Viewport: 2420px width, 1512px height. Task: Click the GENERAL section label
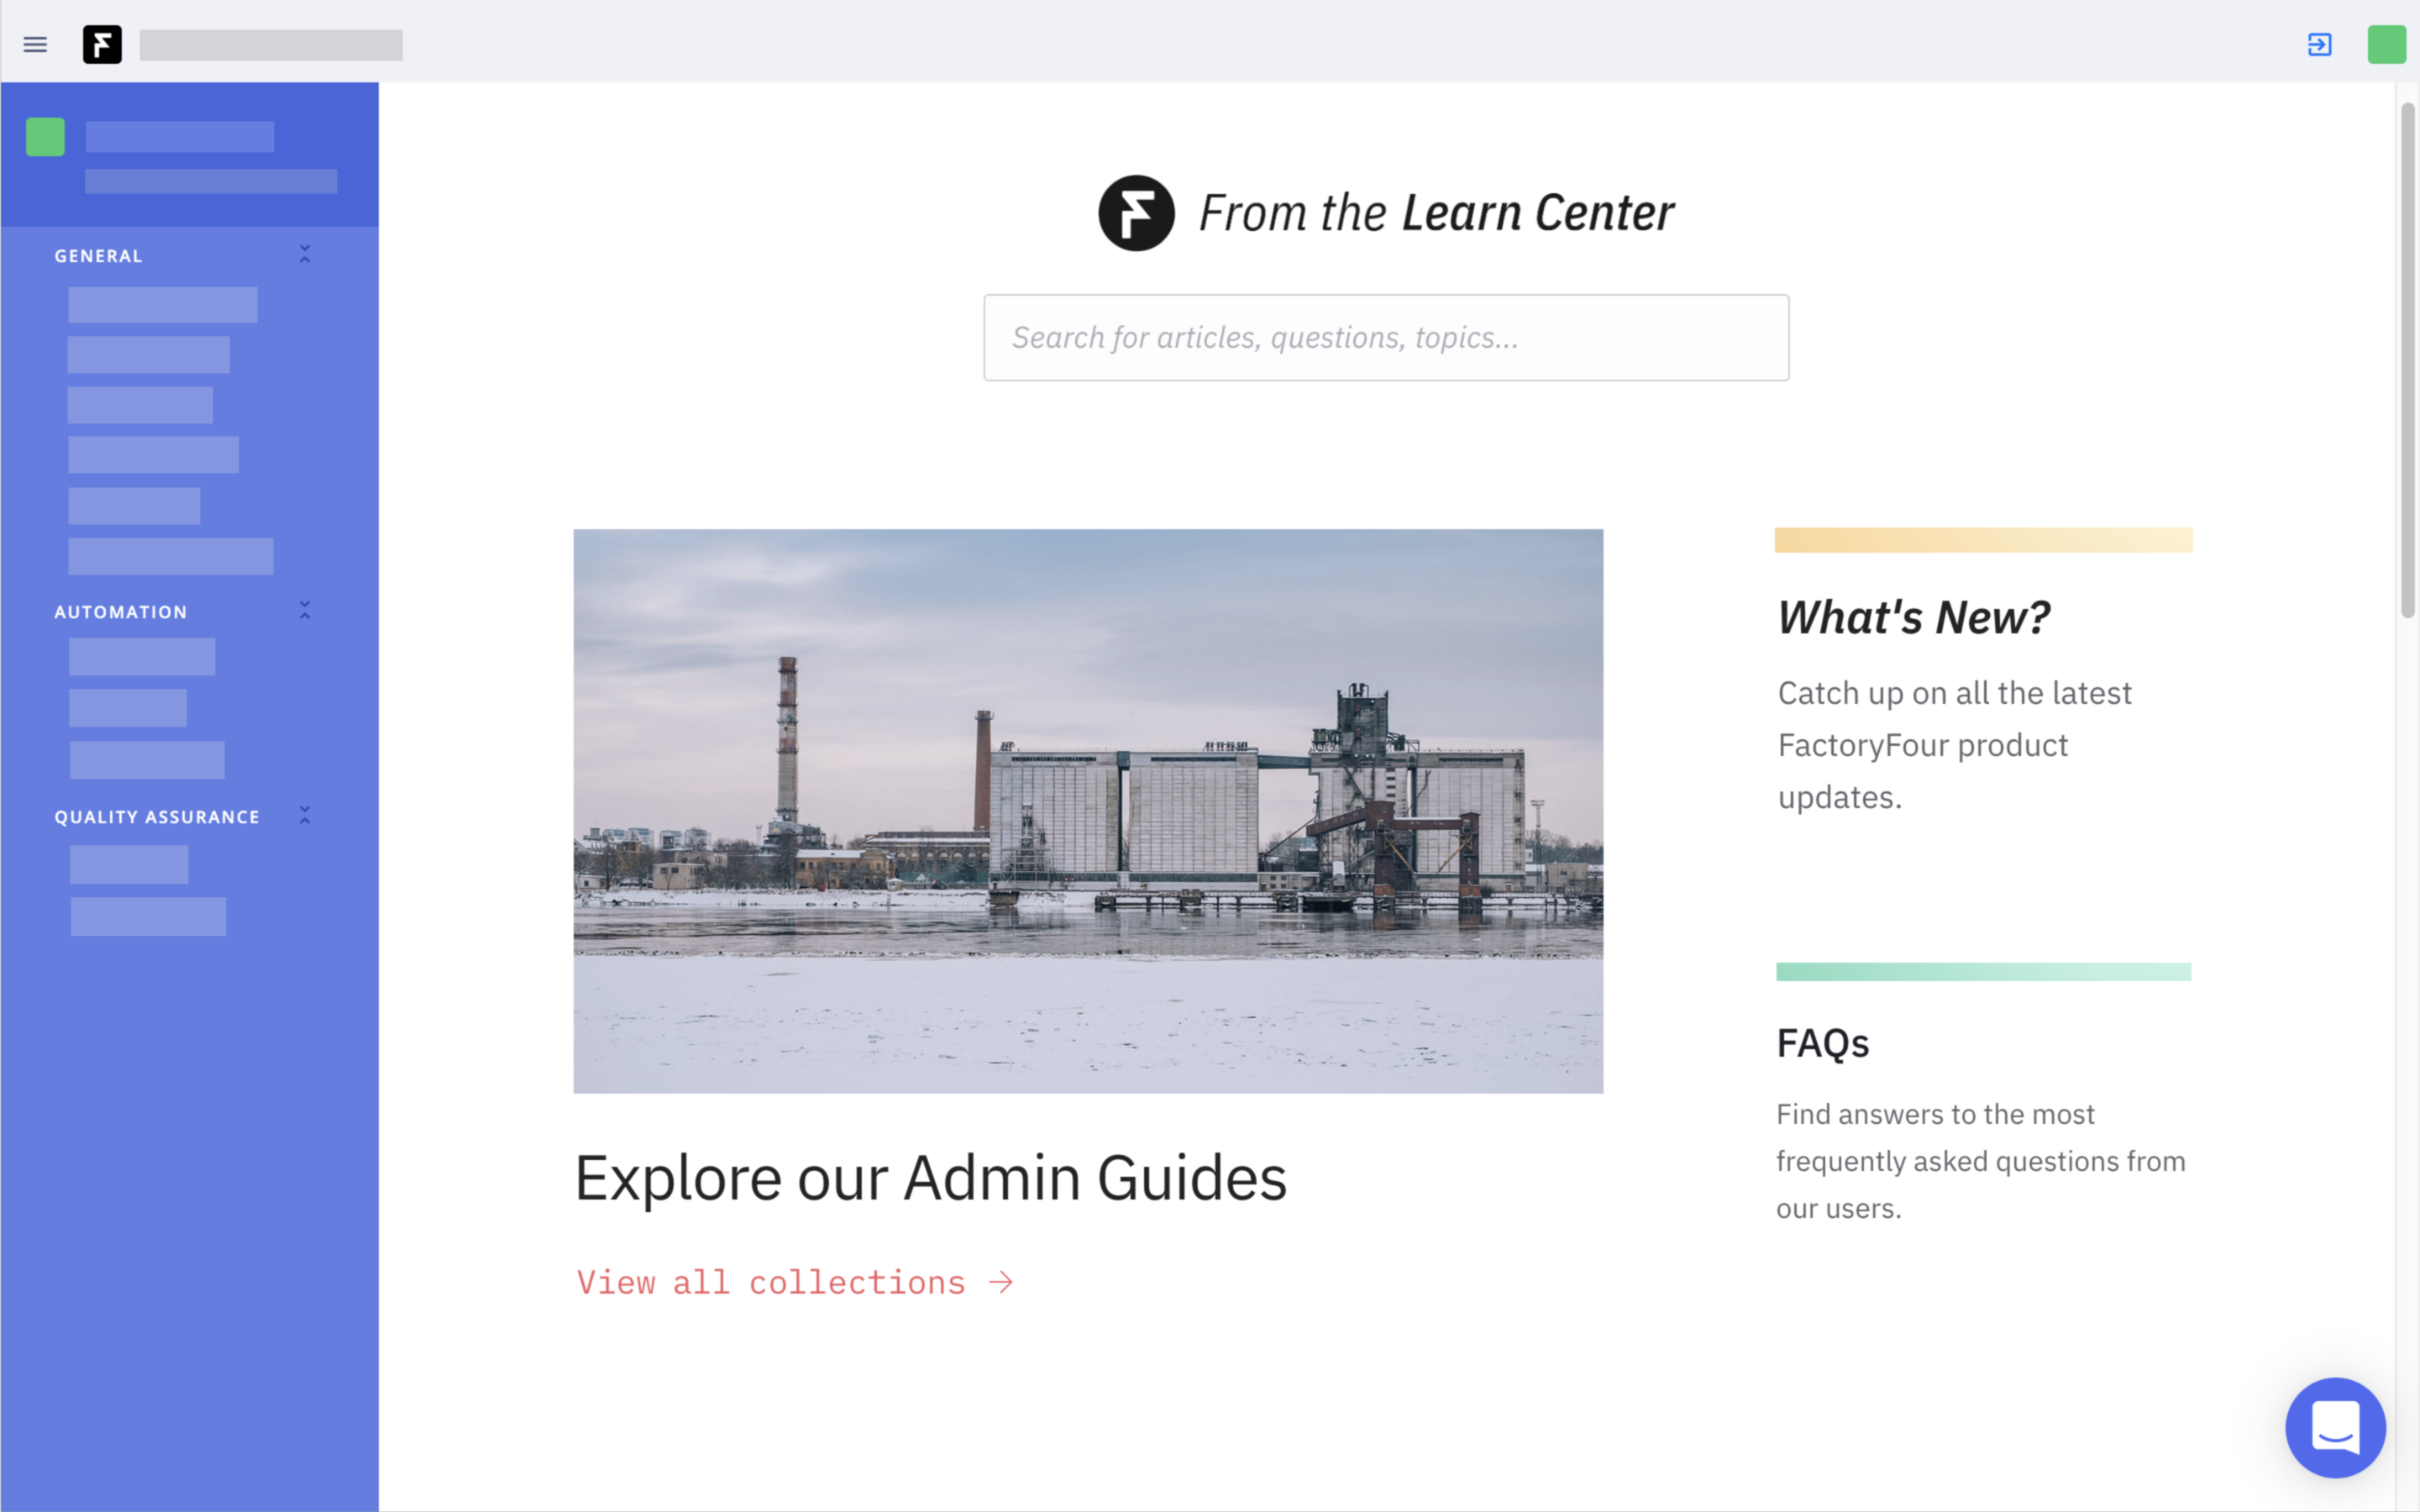pyautogui.click(x=98, y=256)
